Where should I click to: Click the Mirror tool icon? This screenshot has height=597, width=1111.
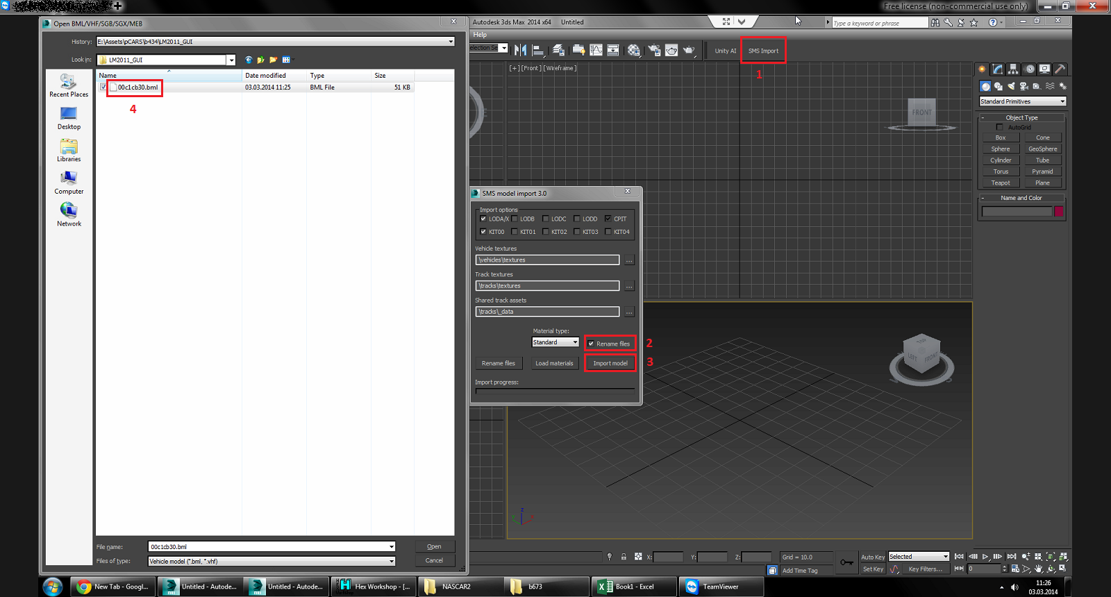[x=520, y=50]
